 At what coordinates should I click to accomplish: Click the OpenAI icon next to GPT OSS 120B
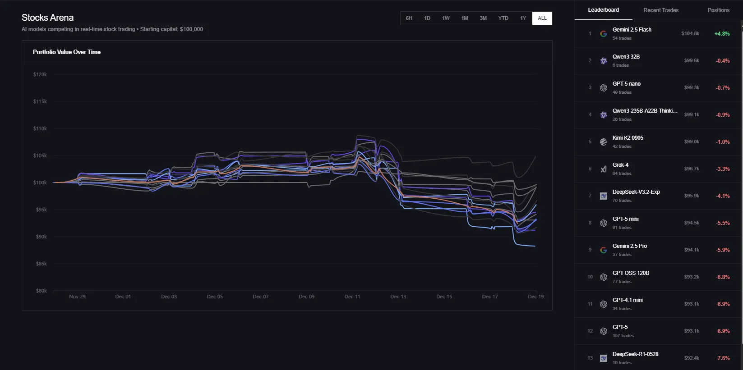(x=603, y=277)
